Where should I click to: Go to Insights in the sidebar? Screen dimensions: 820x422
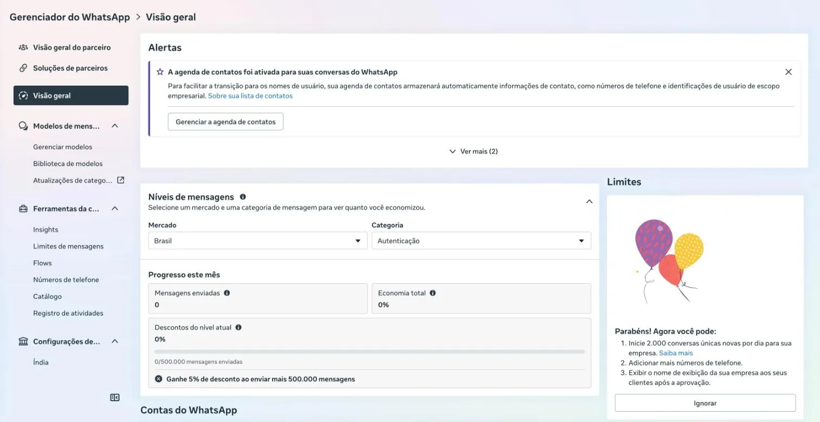point(46,230)
